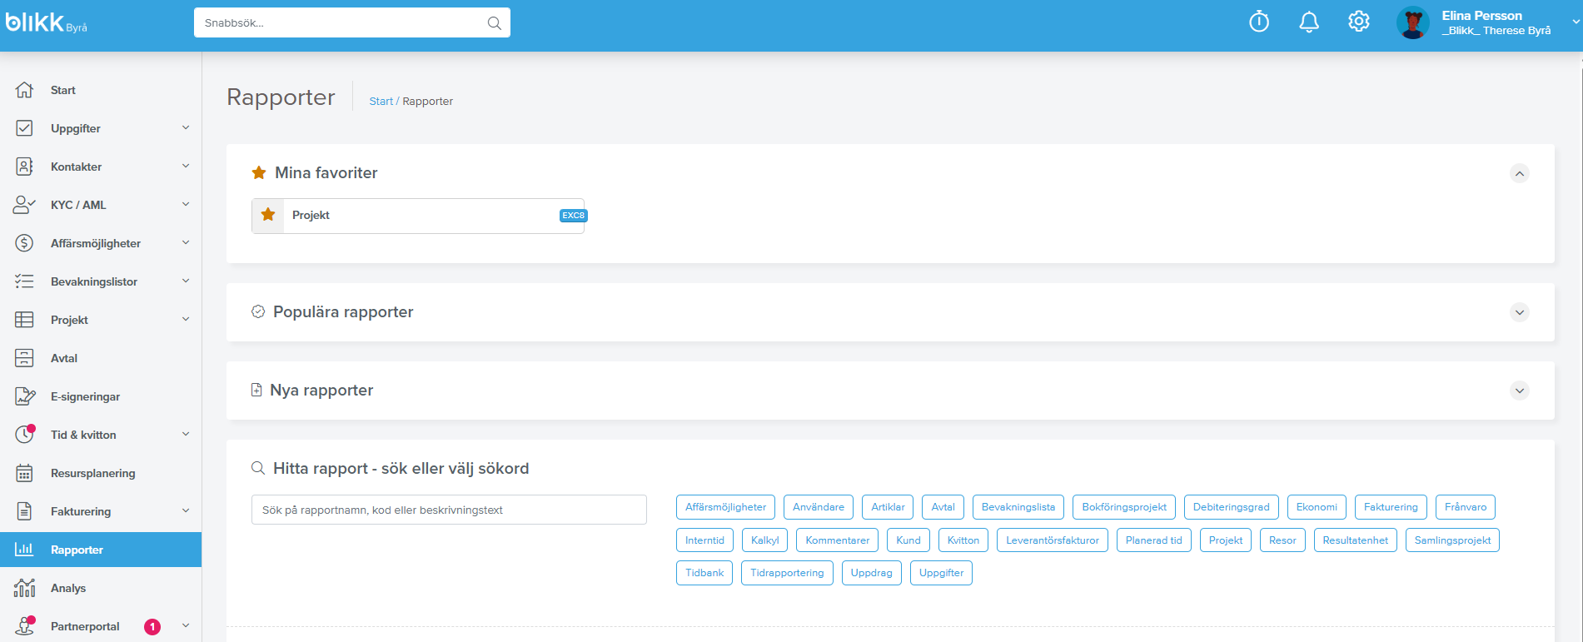Unfavorite the Projekt report star
1583x642 pixels.
[268, 215]
